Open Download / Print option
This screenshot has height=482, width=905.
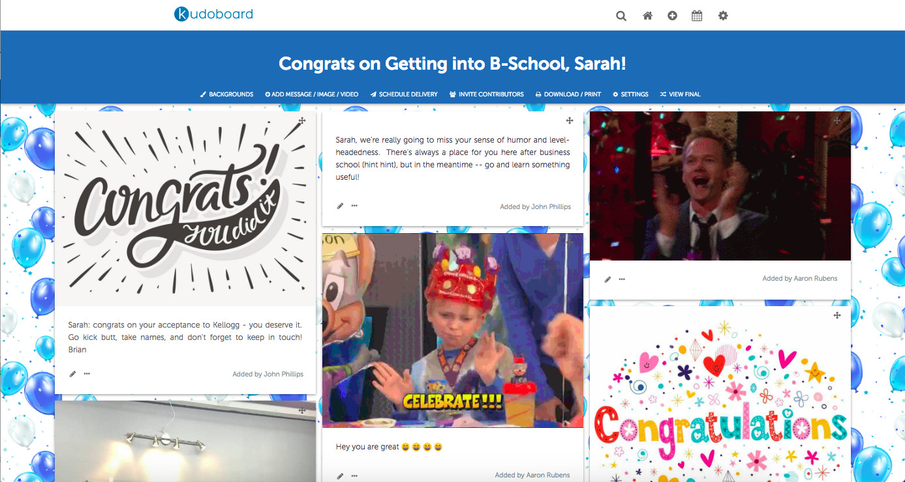tap(568, 94)
